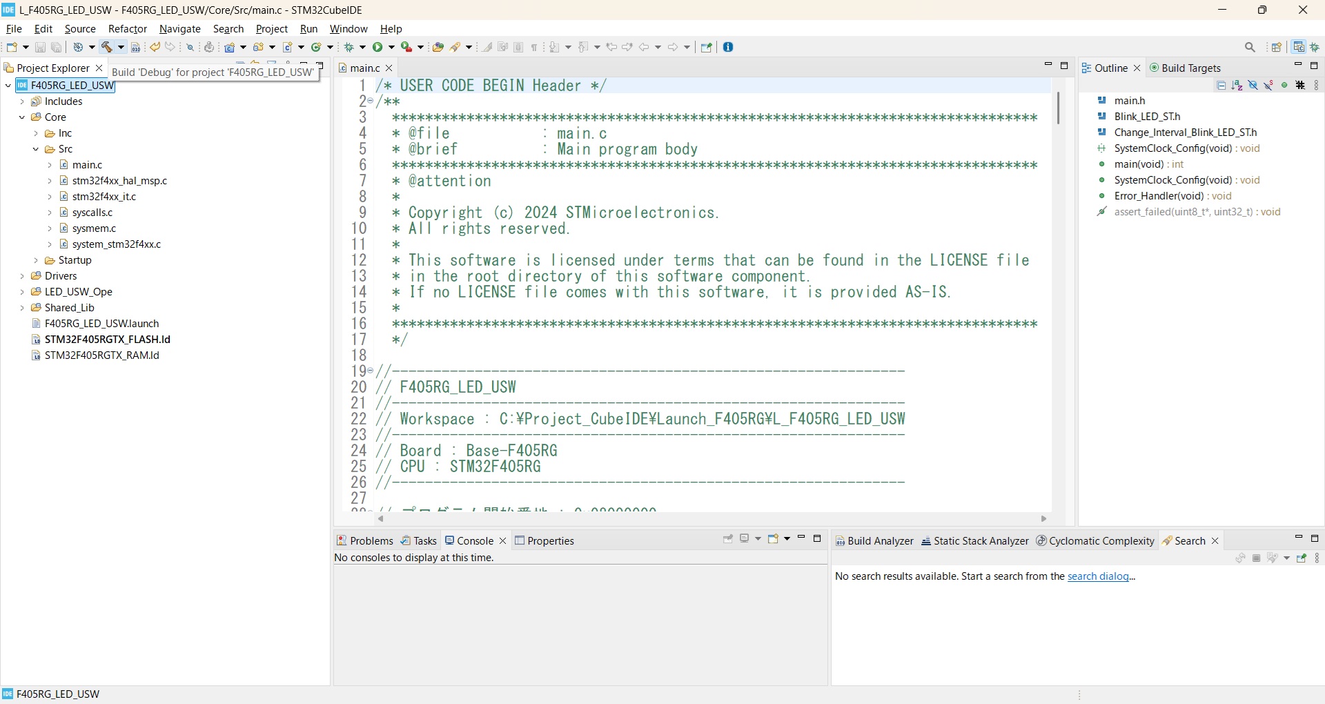Click the Build (hammer) toolbar icon
Viewport: 1325px width, 704px height.
(x=107, y=48)
